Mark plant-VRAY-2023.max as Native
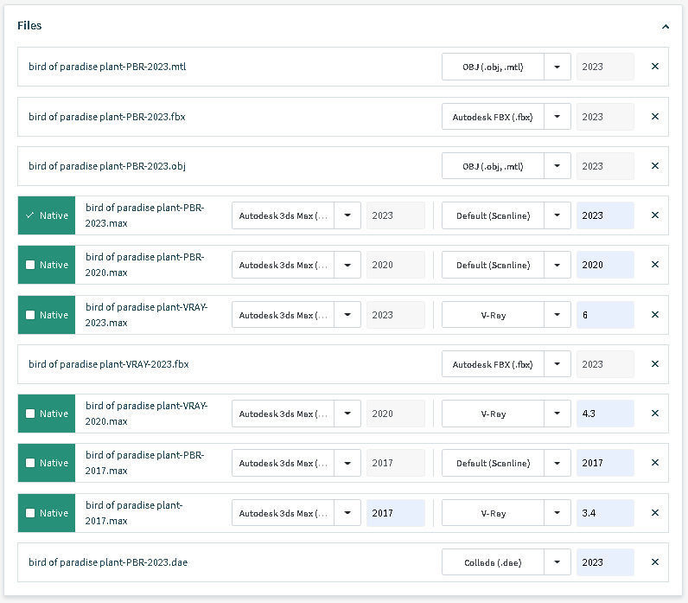 (31, 315)
